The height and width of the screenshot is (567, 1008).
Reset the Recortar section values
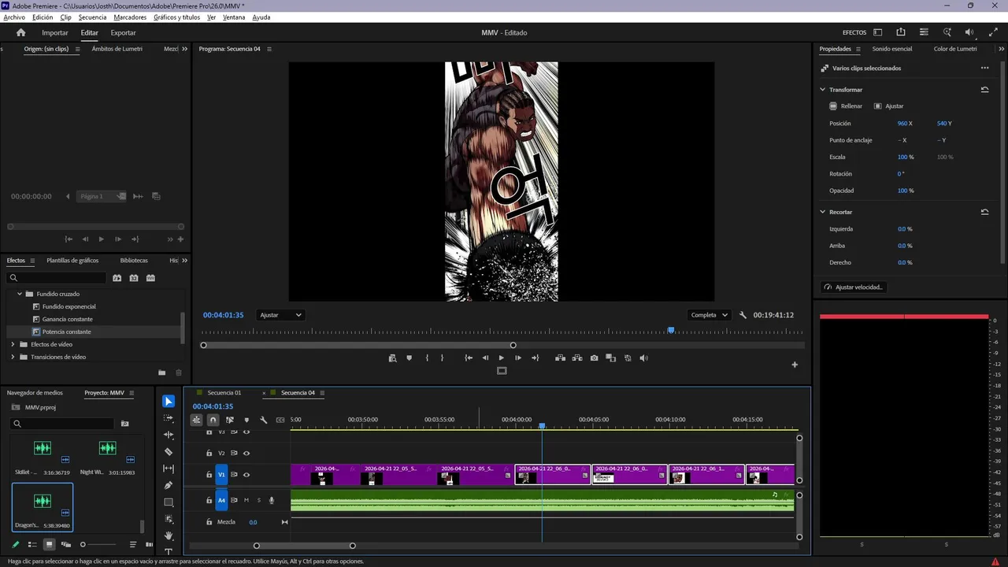tap(984, 212)
